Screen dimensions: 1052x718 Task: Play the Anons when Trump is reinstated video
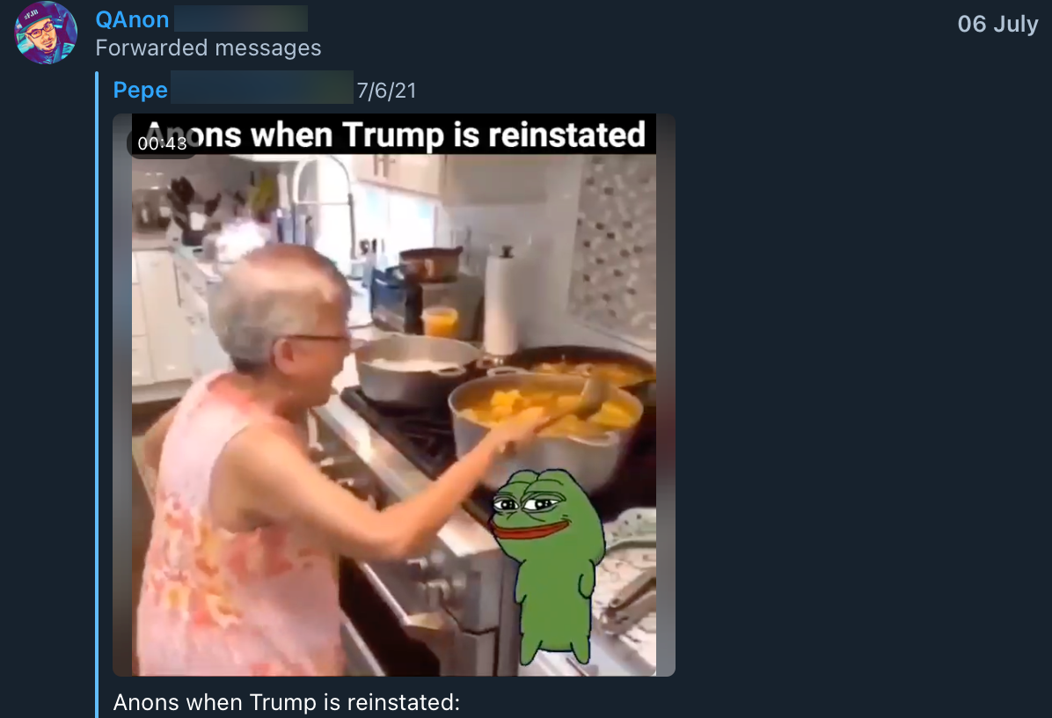click(x=394, y=394)
